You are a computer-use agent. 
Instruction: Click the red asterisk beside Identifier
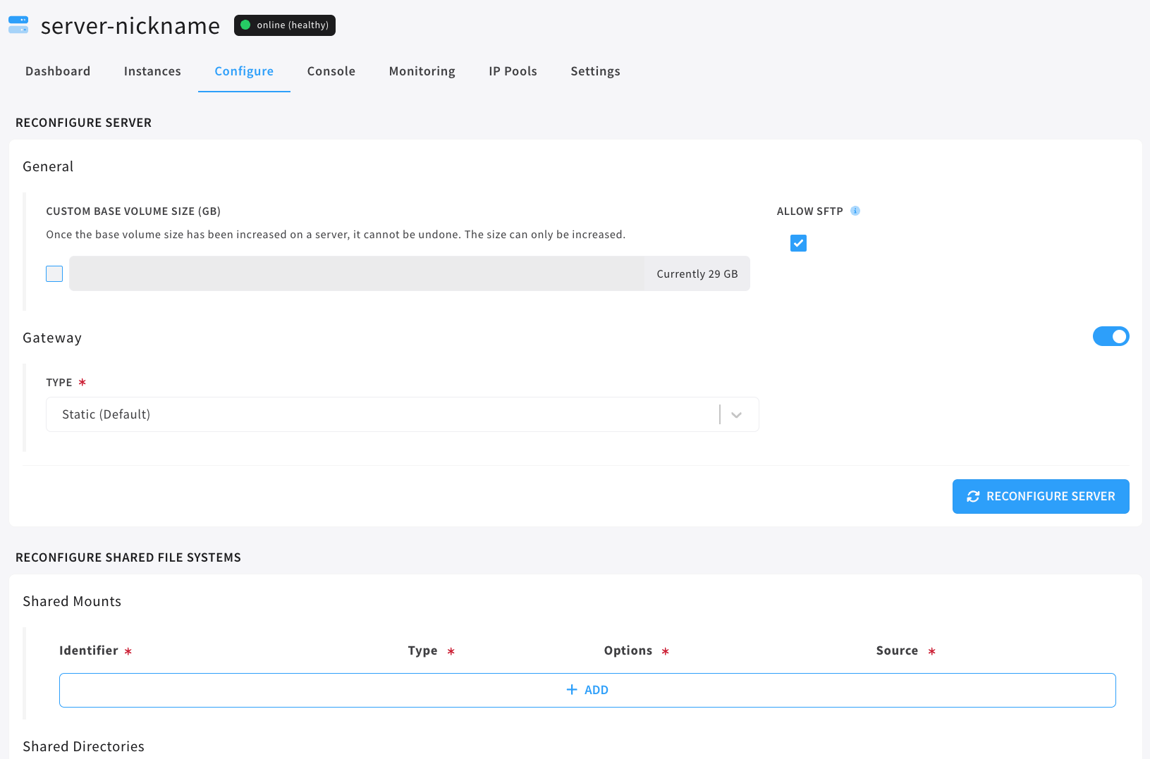click(x=128, y=651)
